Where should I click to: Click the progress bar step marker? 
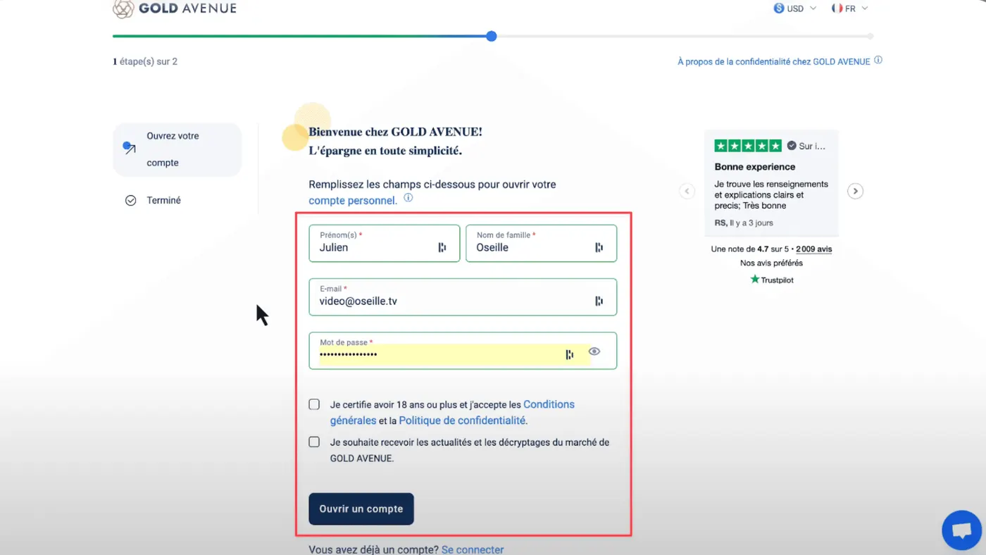click(x=492, y=36)
